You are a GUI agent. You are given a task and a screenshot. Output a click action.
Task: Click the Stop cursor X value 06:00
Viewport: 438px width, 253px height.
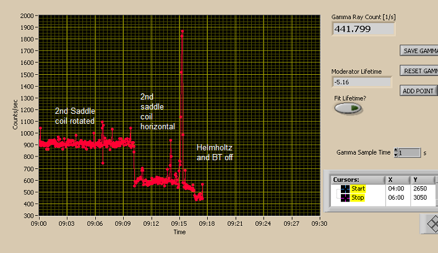pyautogui.click(x=396, y=198)
